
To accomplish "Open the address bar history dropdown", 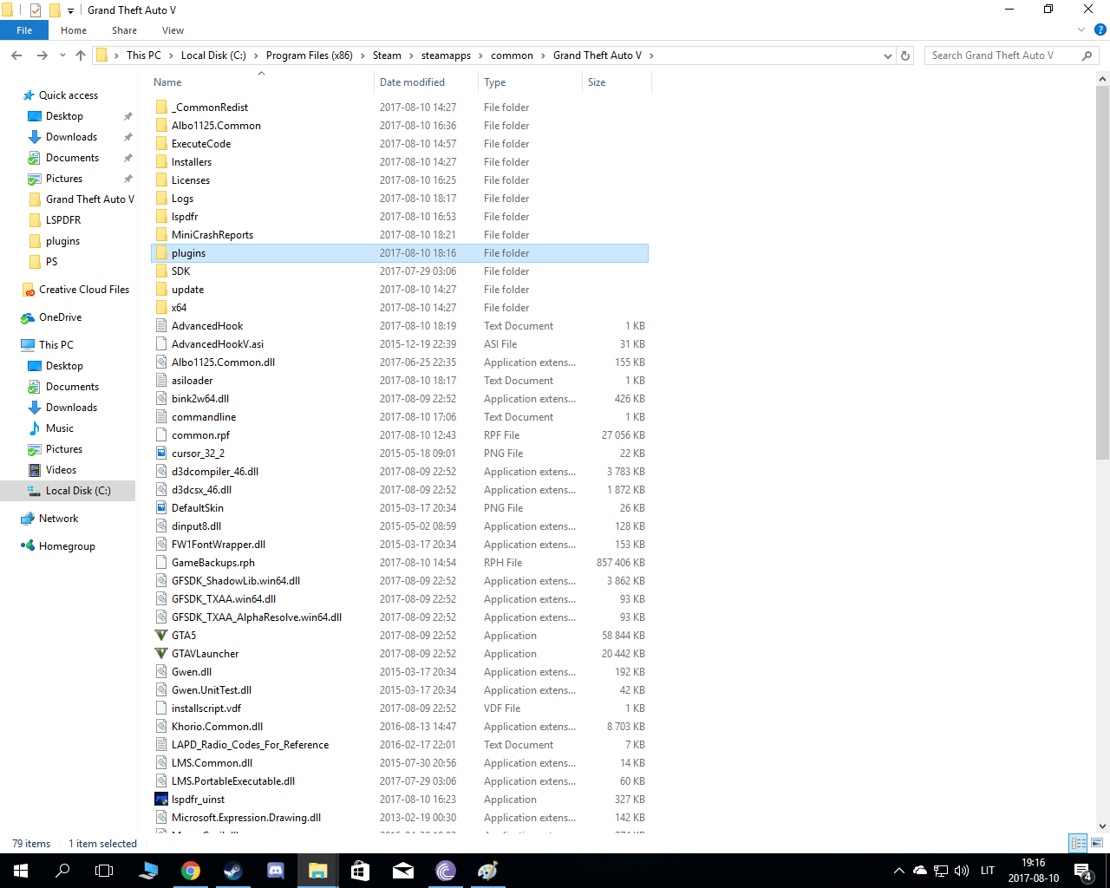I will point(887,55).
